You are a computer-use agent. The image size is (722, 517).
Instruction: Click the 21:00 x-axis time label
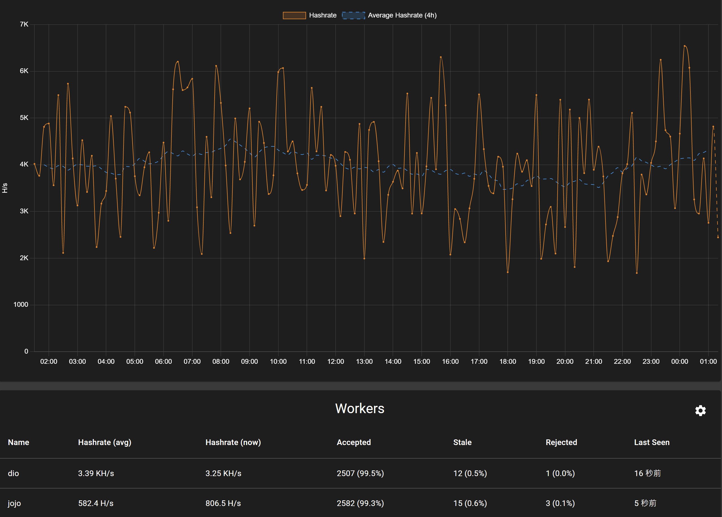pos(593,362)
